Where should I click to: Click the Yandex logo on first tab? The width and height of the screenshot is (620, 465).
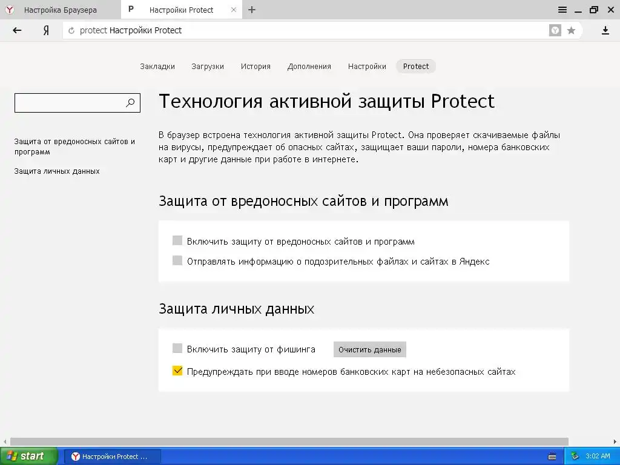pyautogui.click(x=10, y=10)
